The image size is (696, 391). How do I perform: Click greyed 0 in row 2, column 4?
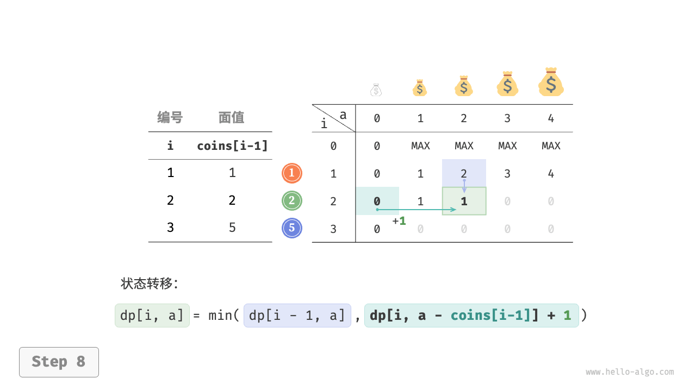(551, 201)
